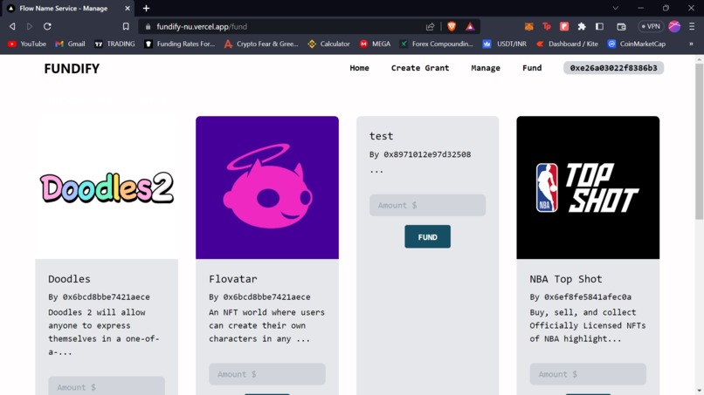Open the USDT/INR bookmark

(x=505, y=44)
